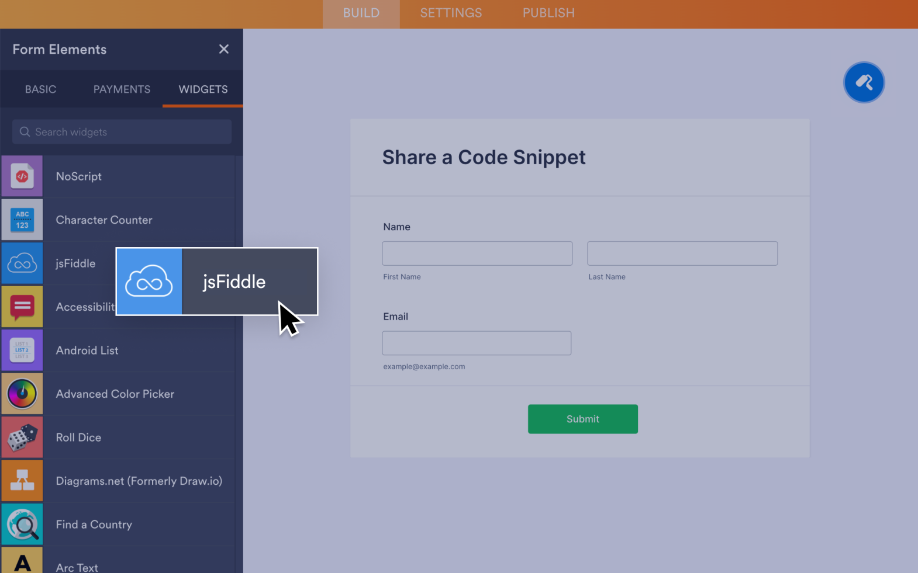Viewport: 918px width, 573px height.
Task: Select the Character Counter label
Action: [x=104, y=220]
